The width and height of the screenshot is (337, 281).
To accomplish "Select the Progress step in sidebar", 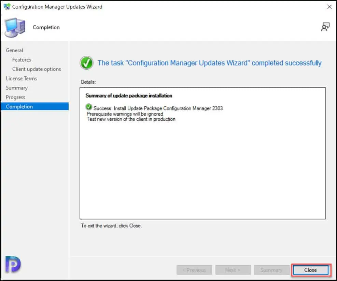I will (x=15, y=98).
